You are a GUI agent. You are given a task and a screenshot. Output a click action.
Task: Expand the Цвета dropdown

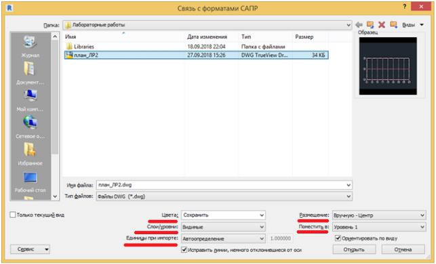(223, 215)
